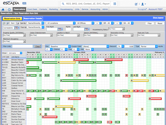Viewport: 166px width, 125px height.
Task: Open calendar picker next to 12/14/2015 date
Action: click(17, 28)
